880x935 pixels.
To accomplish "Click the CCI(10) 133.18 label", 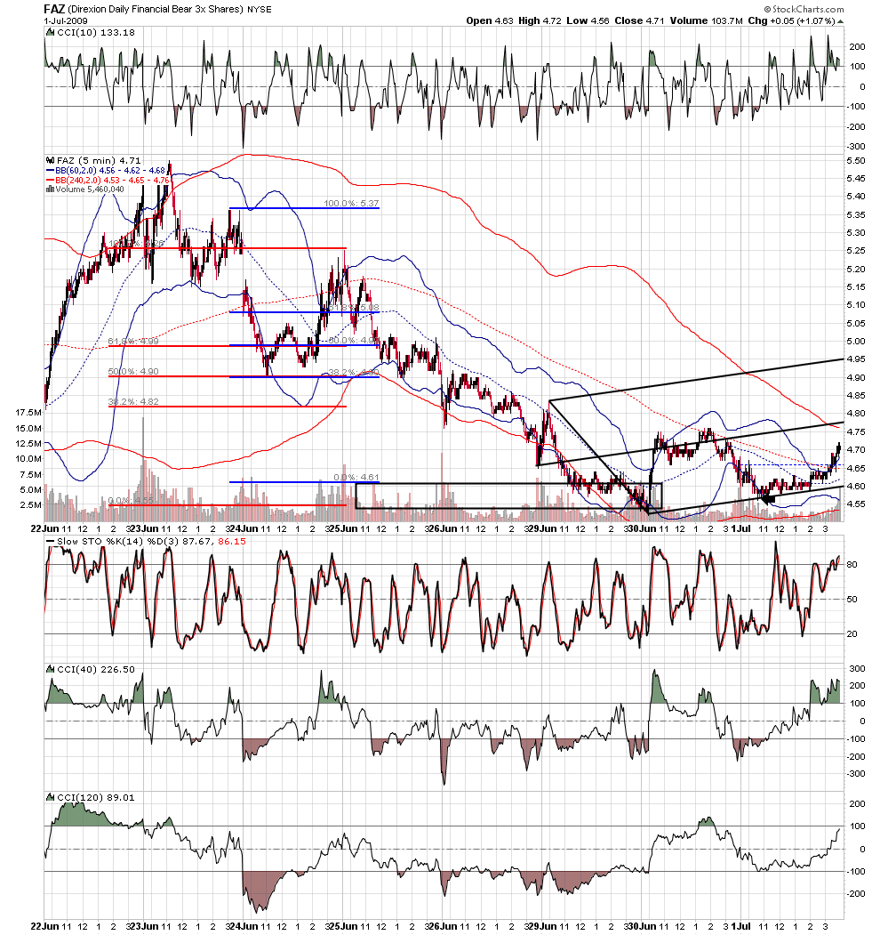I will pos(96,33).
